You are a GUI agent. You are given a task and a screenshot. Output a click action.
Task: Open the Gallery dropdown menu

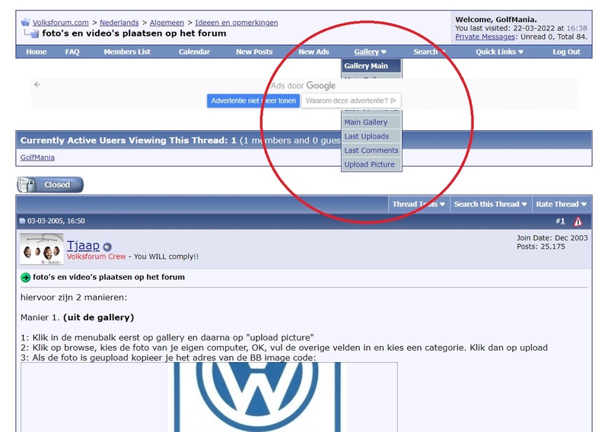[371, 52]
